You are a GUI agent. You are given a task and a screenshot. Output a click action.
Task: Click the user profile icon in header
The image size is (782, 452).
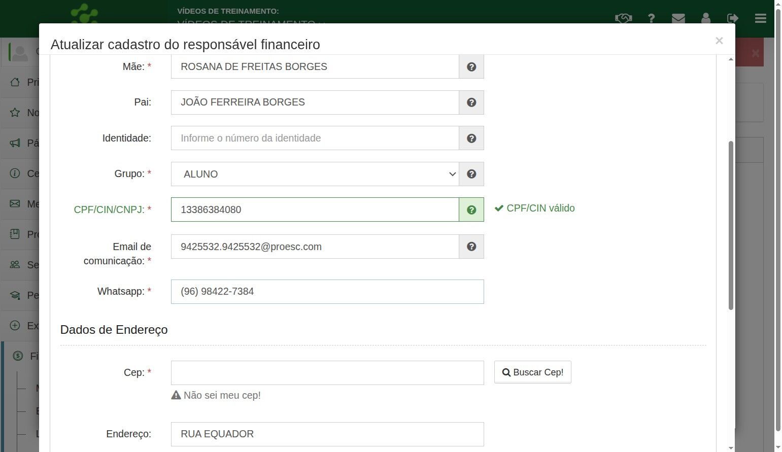pyautogui.click(x=705, y=18)
